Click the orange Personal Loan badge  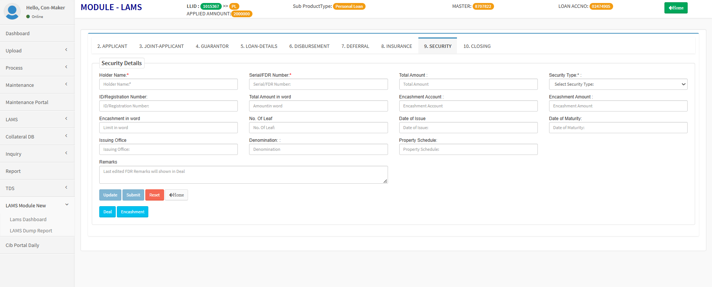coord(349,6)
